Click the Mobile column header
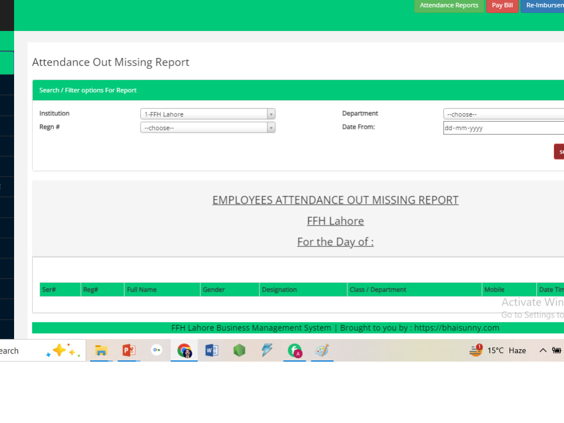Screen dimensions: 564x423 (x=509, y=289)
